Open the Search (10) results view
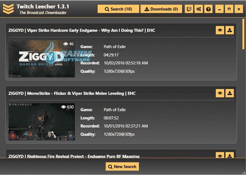Viewport: 246px width, 175px height. point(118,9)
